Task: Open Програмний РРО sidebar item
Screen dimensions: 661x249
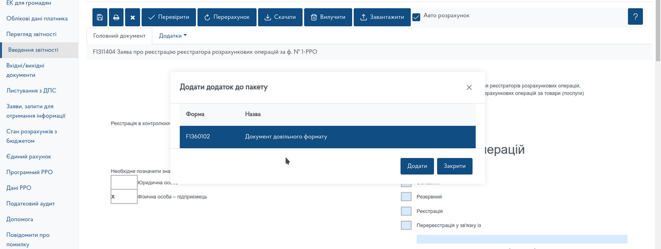Action: click(x=29, y=172)
